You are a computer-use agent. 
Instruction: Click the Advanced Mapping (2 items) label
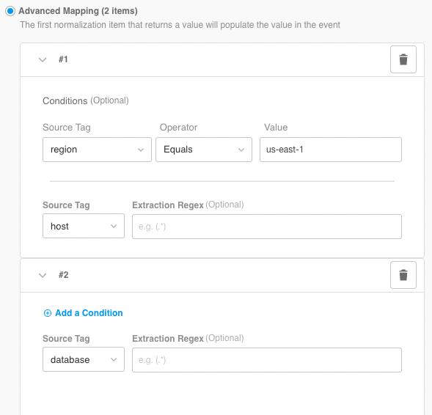(78, 11)
